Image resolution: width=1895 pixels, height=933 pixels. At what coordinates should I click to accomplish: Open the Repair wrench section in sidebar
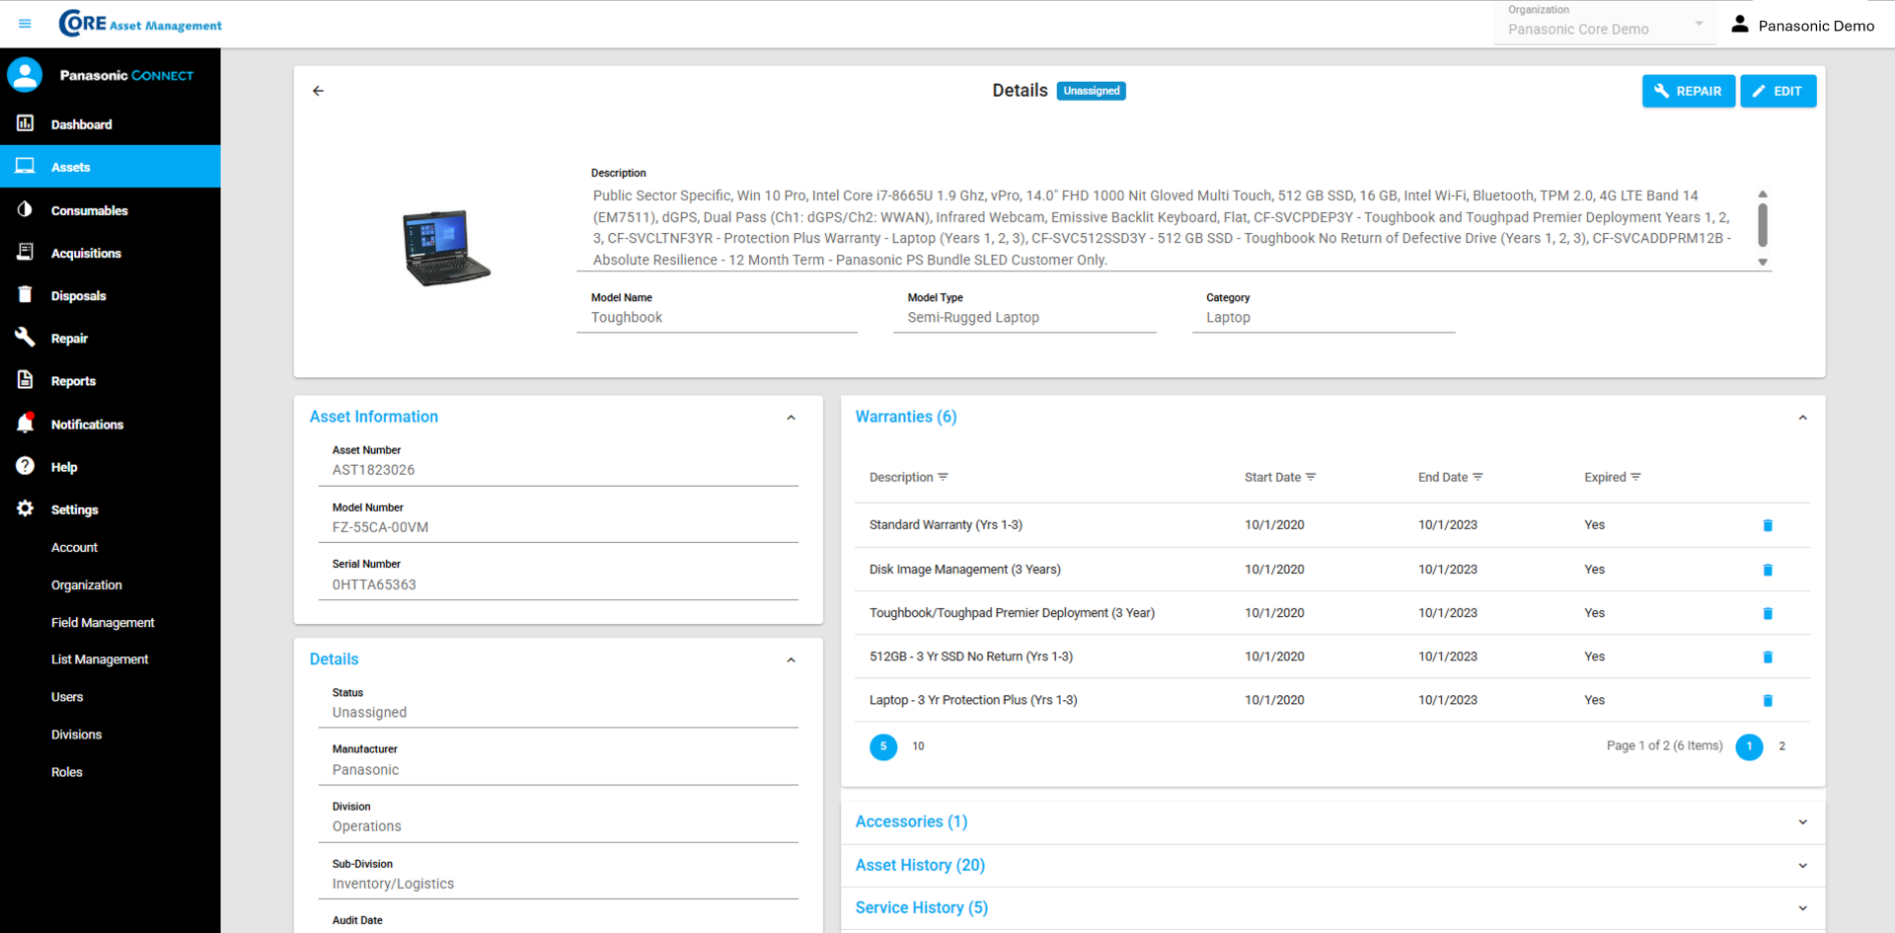pos(25,337)
